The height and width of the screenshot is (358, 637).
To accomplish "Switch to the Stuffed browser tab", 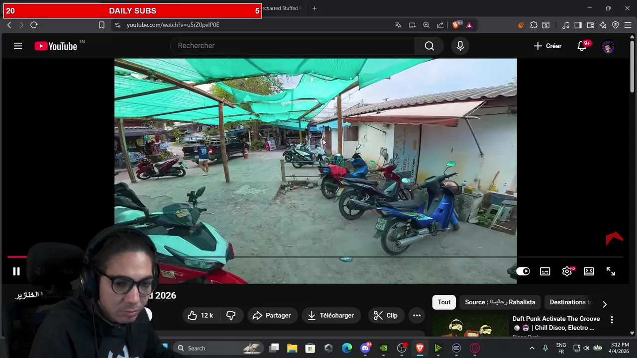I will click(281, 8).
